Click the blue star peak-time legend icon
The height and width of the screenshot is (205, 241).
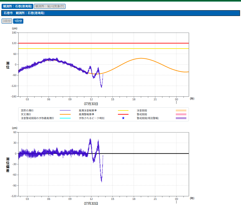point(123,118)
